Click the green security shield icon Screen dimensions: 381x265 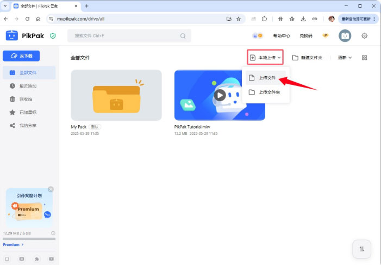(x=53, y=36)
